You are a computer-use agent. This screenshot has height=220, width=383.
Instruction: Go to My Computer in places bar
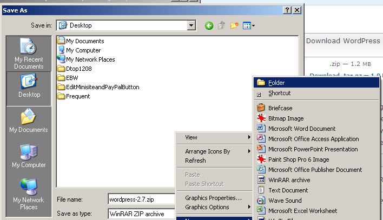tap(29, 156)
